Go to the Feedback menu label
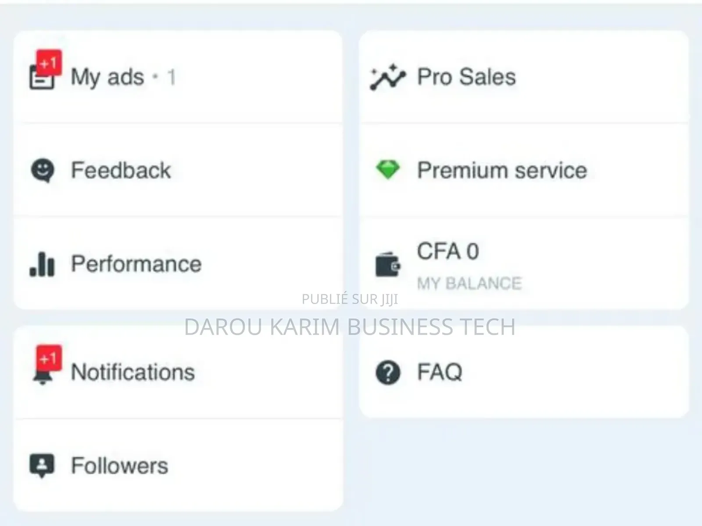The height and width of the screenshot is (526, 702). click(121, 170)
